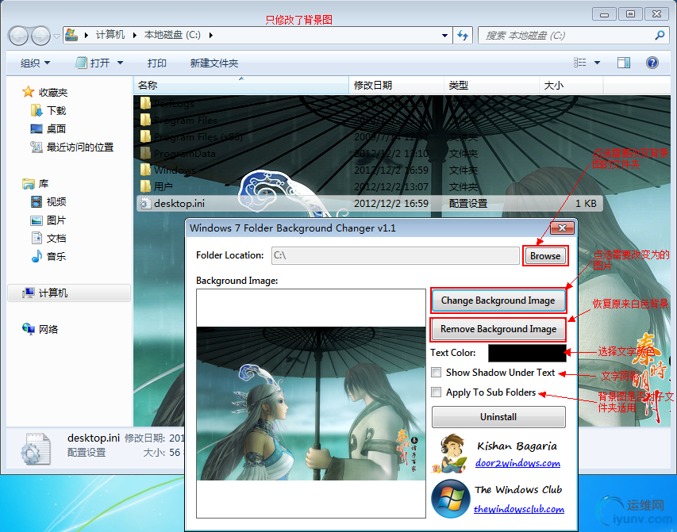Sort by the 类型 column header
677x532 pixels.
(491, 86)
